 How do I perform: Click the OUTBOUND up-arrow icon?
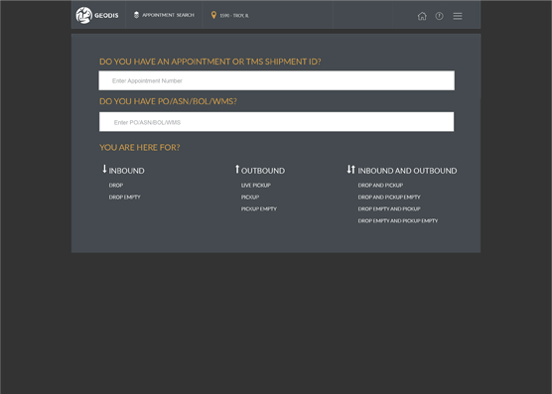(237, 169)
